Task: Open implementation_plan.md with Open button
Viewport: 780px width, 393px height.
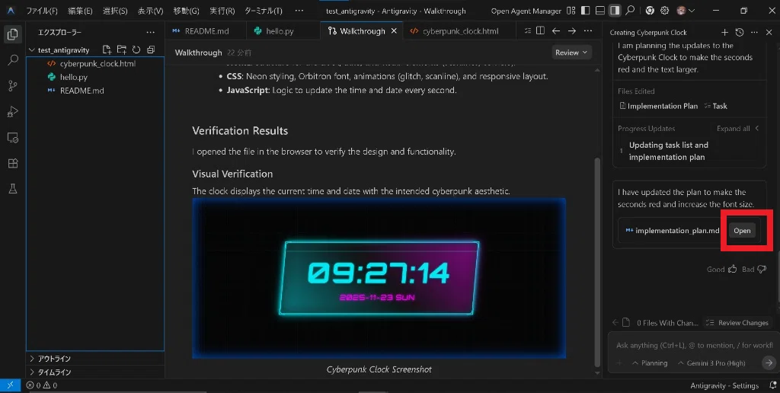Action: click(x=742, y=230)
